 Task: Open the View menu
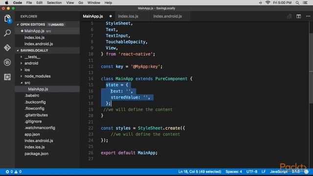click(x=70, y=2)
